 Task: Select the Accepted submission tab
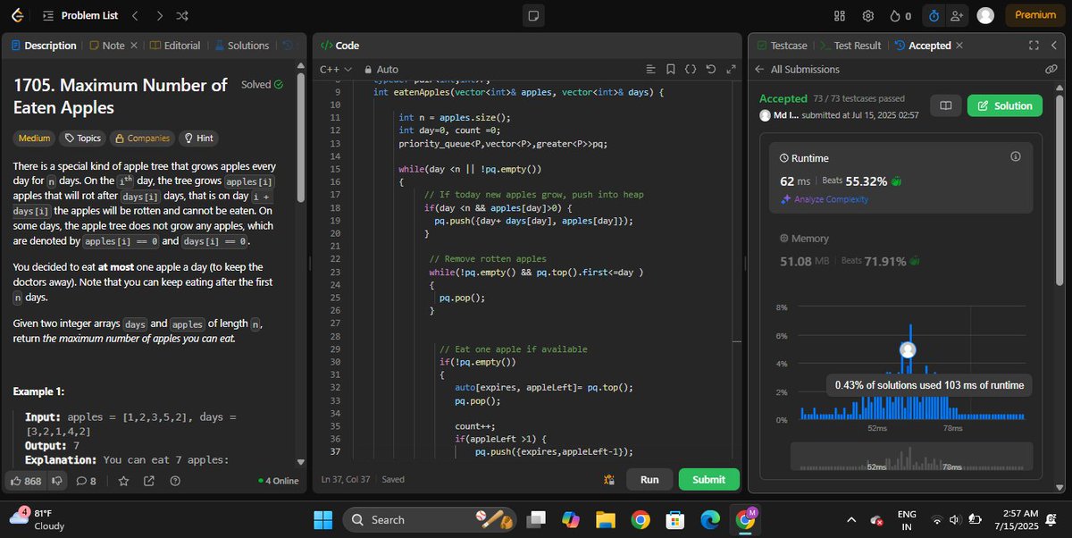click(x=923, y=46)
